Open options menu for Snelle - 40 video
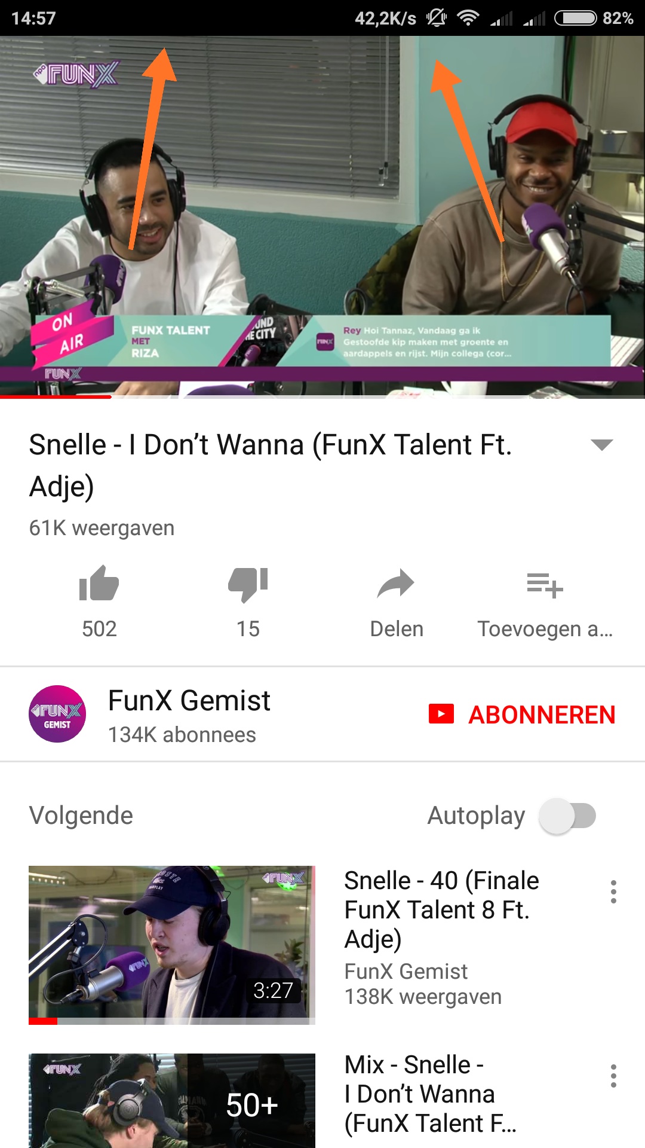Screen dimensions: 645x1148 coord(613,891)
